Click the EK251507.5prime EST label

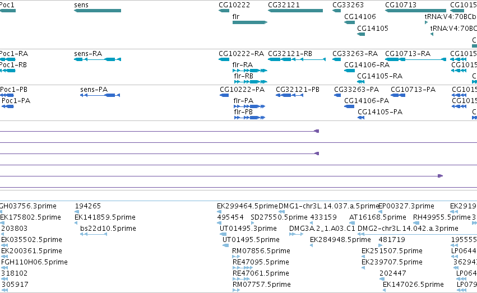(392, 251)
